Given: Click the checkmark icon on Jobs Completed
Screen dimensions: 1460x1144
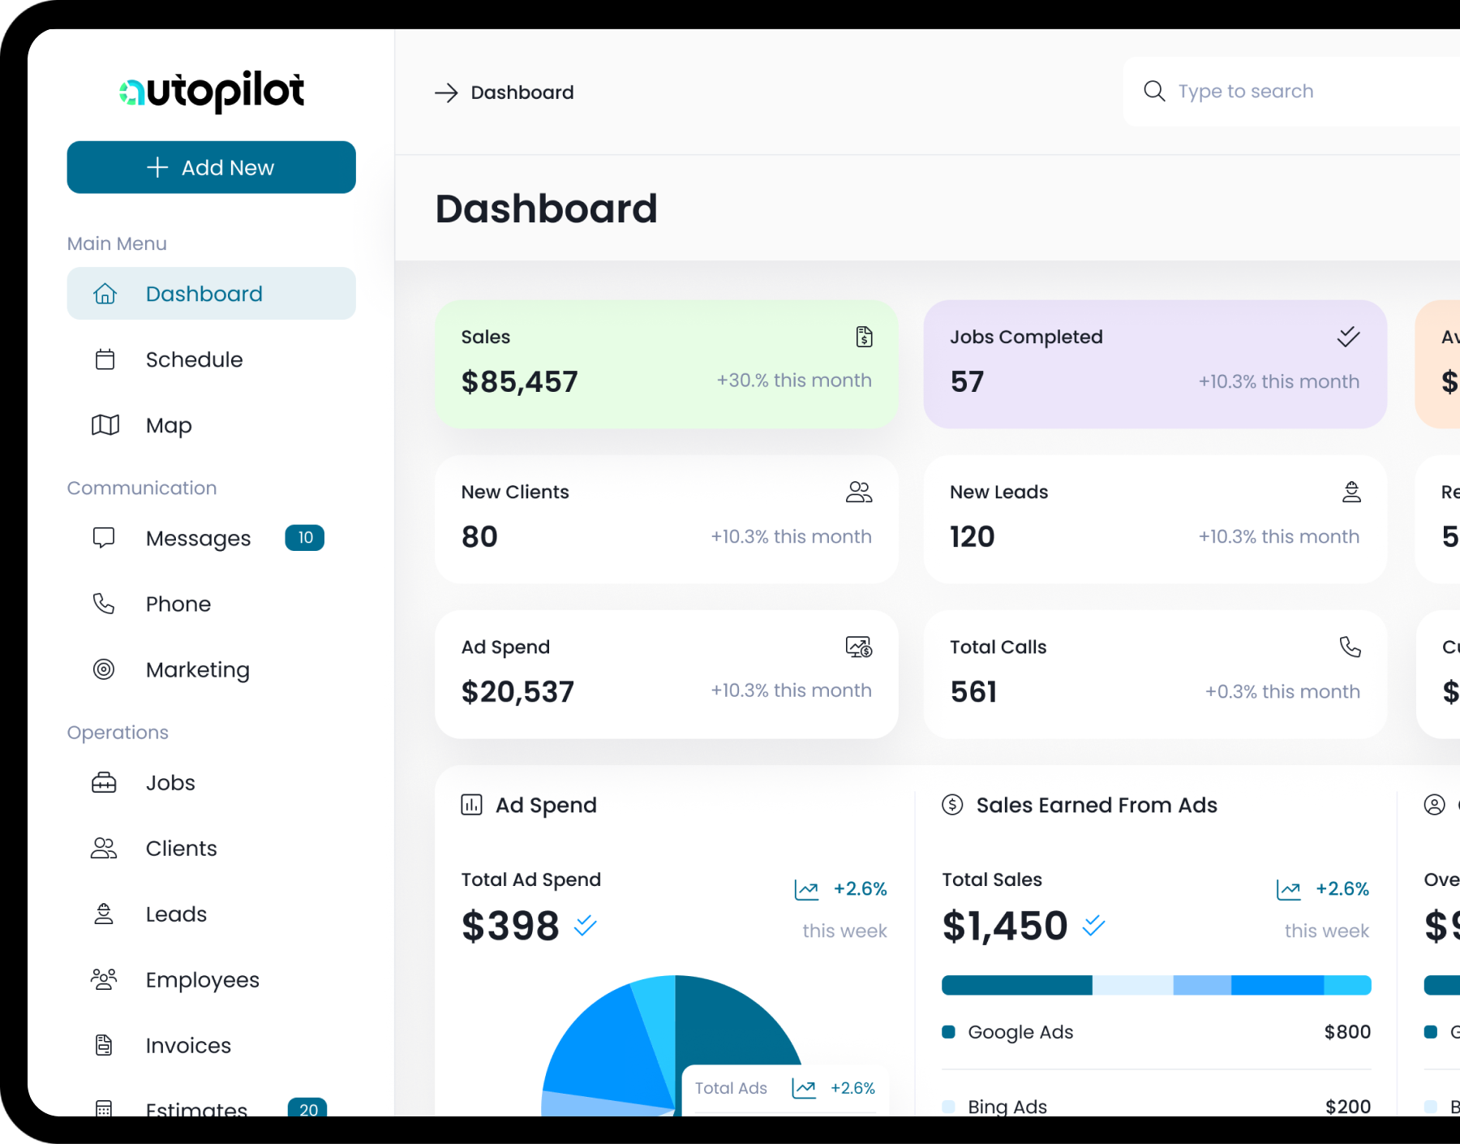Looking at the screenshot, I should point(1348,337).
